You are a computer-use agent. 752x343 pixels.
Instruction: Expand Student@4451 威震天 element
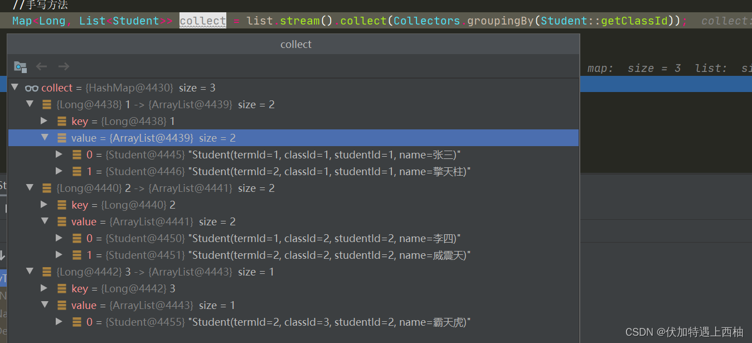pos(60,255)
